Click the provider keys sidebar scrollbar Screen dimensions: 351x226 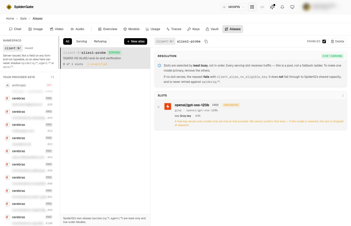coord(59,53)
